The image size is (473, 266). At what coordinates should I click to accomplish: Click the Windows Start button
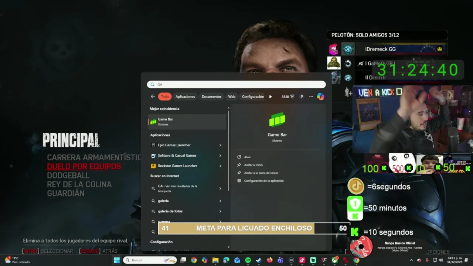point(117,260)
